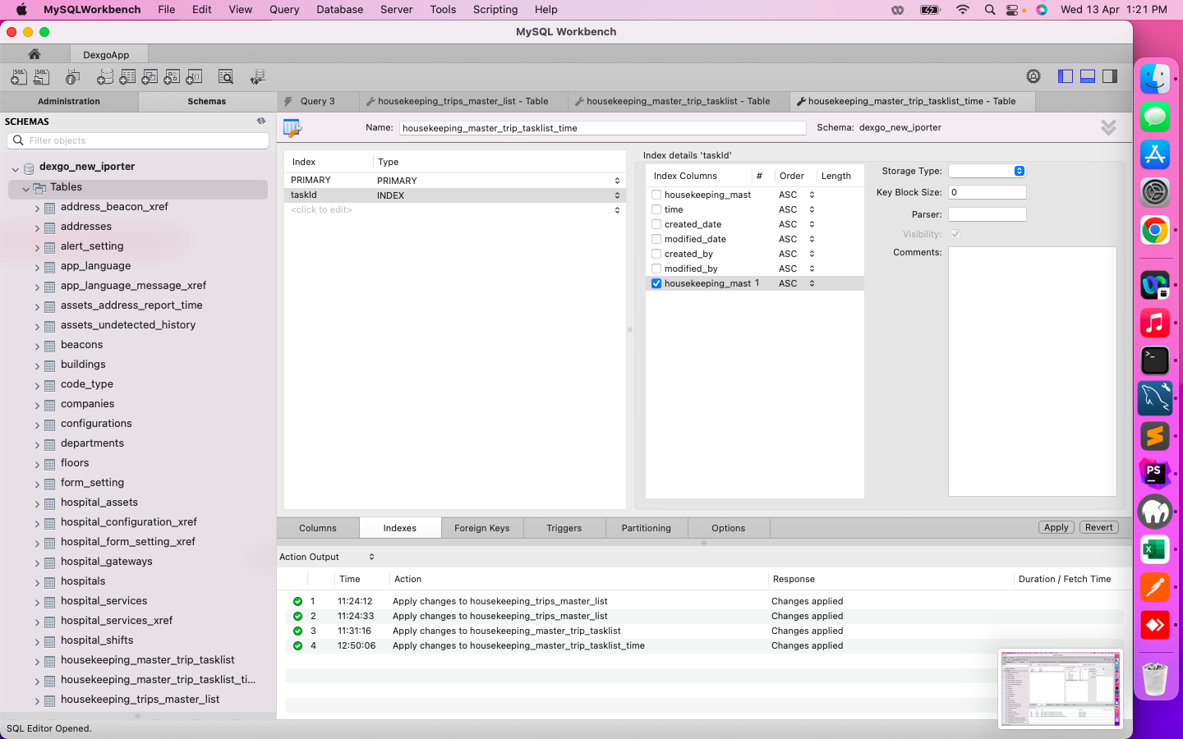Create new function icon in toolbar
This screenshot has height=739, width=1183.
[194, 76]
